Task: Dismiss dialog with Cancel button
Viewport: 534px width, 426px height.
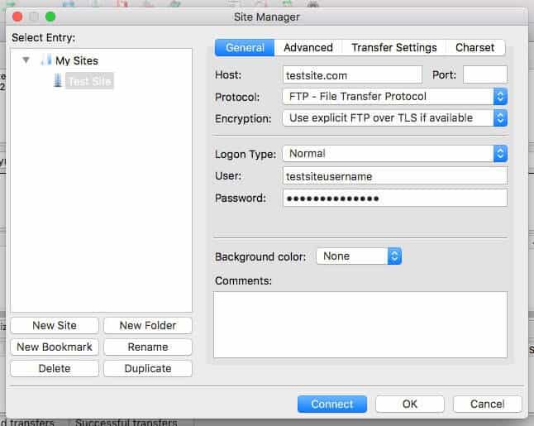Action: (x=488, y=404)
